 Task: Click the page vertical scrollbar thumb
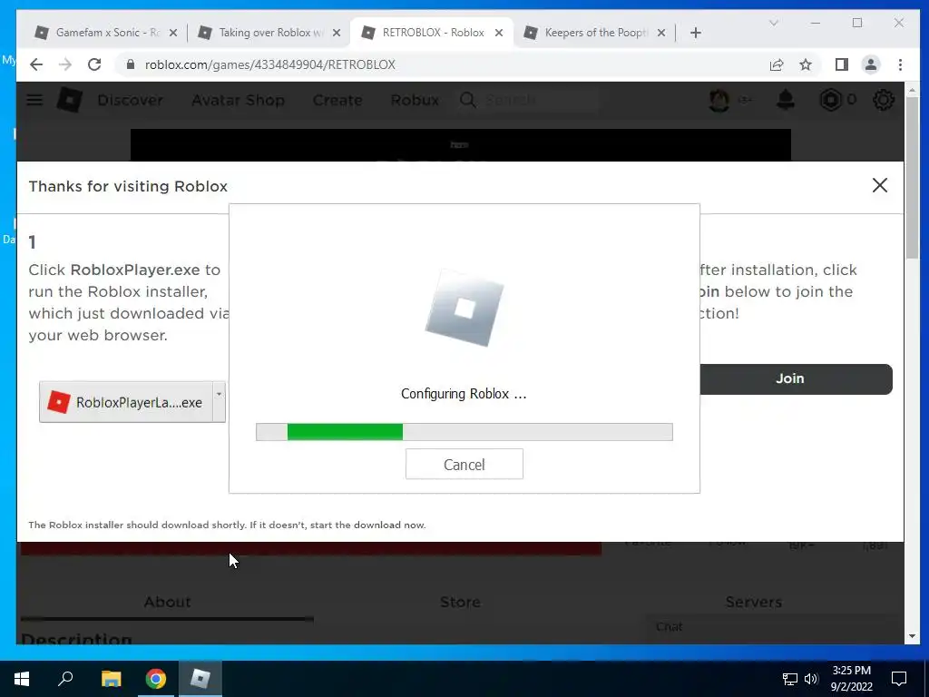click(912, 178)
